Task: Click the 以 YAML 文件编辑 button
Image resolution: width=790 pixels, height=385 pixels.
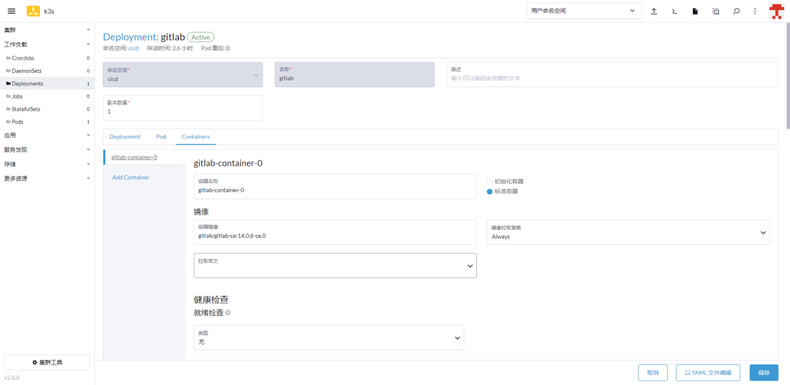Action: (x=708, y=373)
